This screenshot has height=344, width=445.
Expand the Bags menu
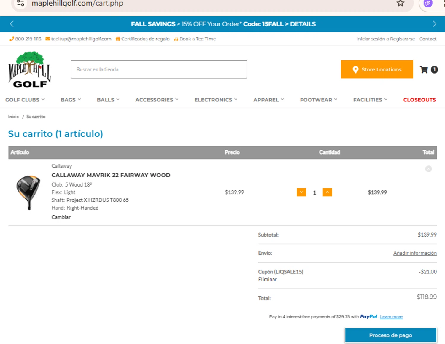[x=71, y=100]
